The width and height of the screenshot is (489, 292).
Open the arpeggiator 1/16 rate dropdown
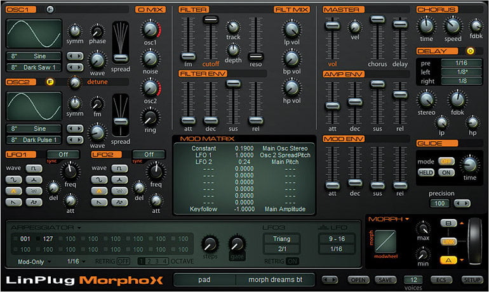pos(76,262)
